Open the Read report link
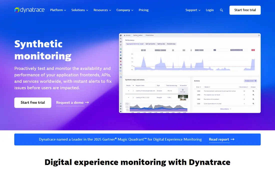275x172 pixels. (222, 139)
